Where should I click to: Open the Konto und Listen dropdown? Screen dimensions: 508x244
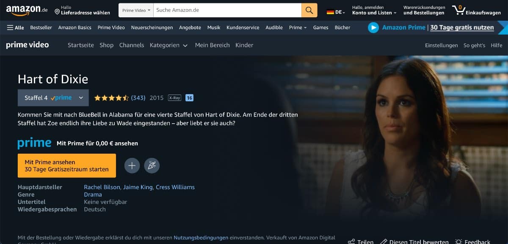click(374, 10)
